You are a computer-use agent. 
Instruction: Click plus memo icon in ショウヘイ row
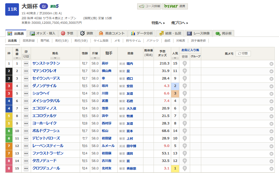click(271, 94)
